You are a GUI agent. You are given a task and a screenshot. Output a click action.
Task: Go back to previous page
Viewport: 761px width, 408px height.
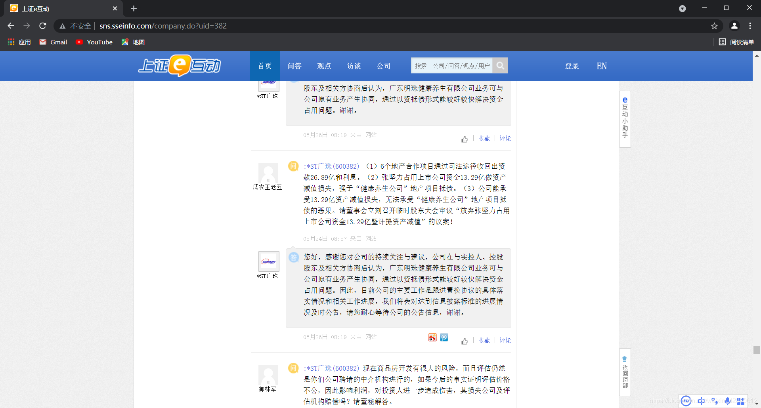(11, 26)
